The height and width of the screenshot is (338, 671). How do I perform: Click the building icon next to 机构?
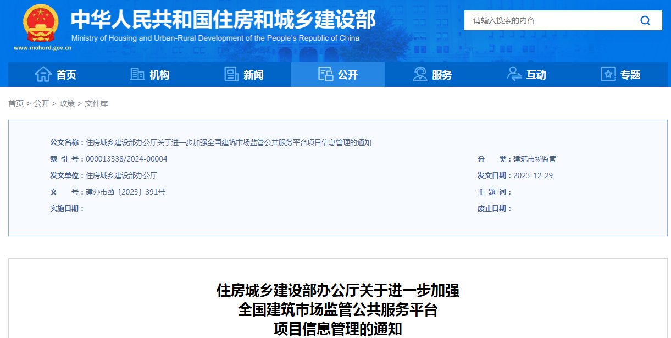(137, 74)
